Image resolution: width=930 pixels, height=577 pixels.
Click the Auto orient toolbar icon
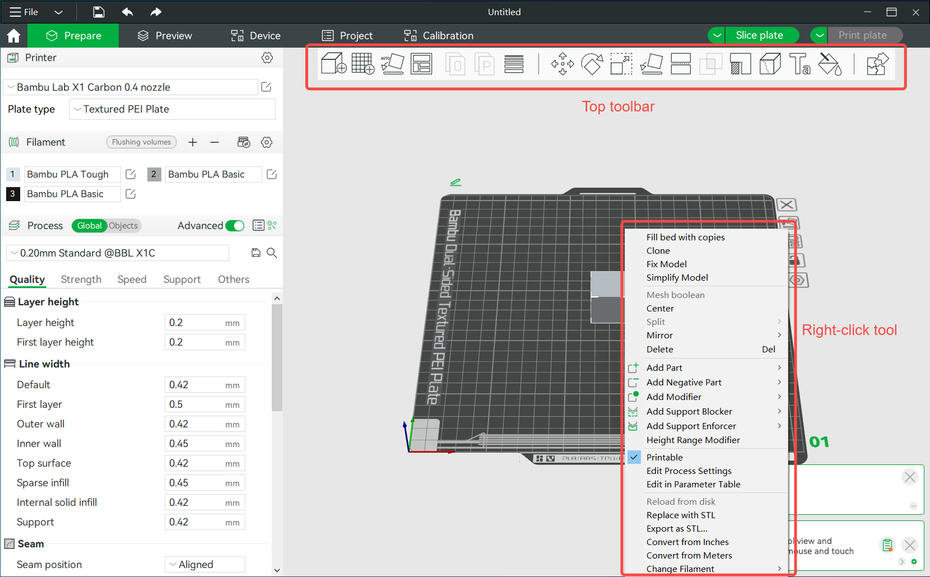click(x=393, y=64)
